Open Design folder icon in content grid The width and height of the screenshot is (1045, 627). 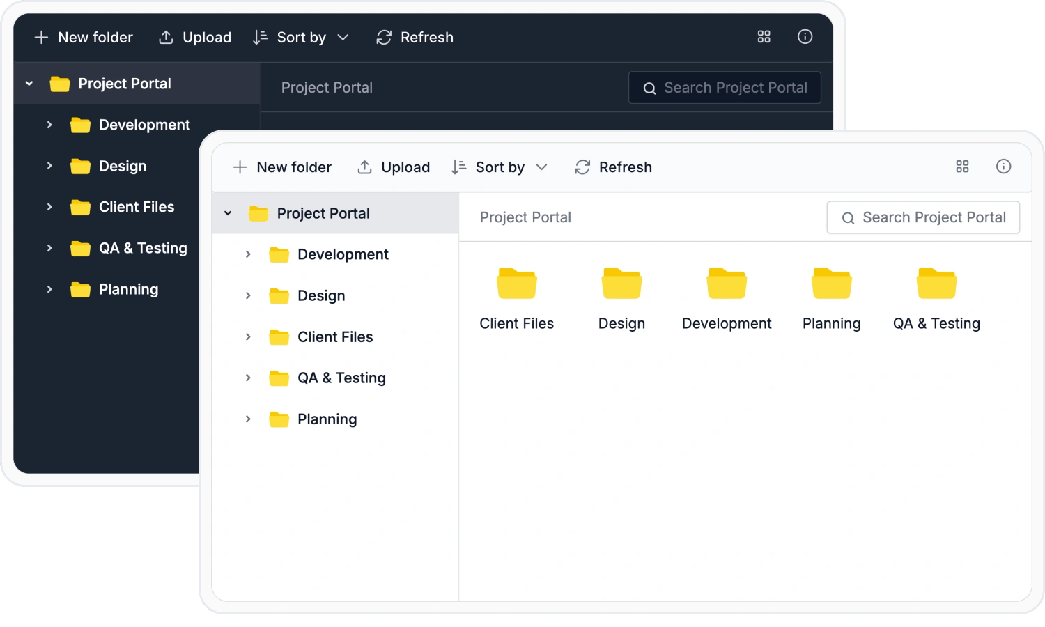621,283
